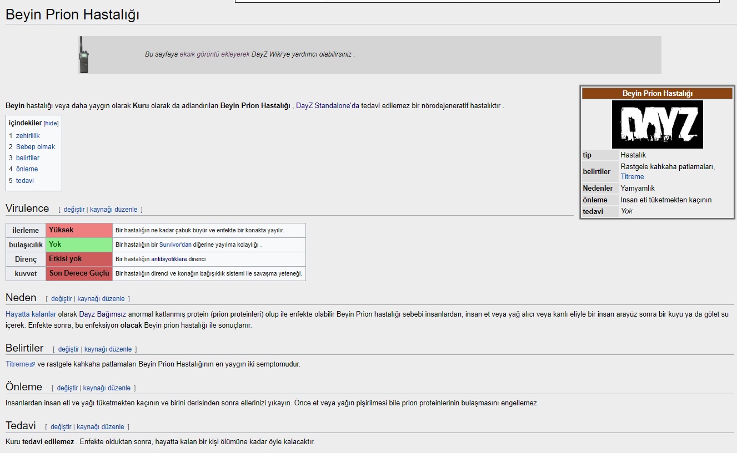Click the 'kuvvet' row header in the table
The width and height of the screenshot is (737, 453).
pyautogui.click(x=26, y=273)
